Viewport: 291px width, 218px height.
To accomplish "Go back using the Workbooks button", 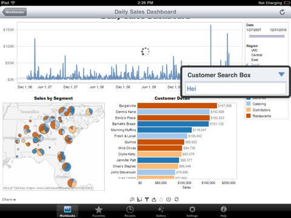I will click(15, 12).
